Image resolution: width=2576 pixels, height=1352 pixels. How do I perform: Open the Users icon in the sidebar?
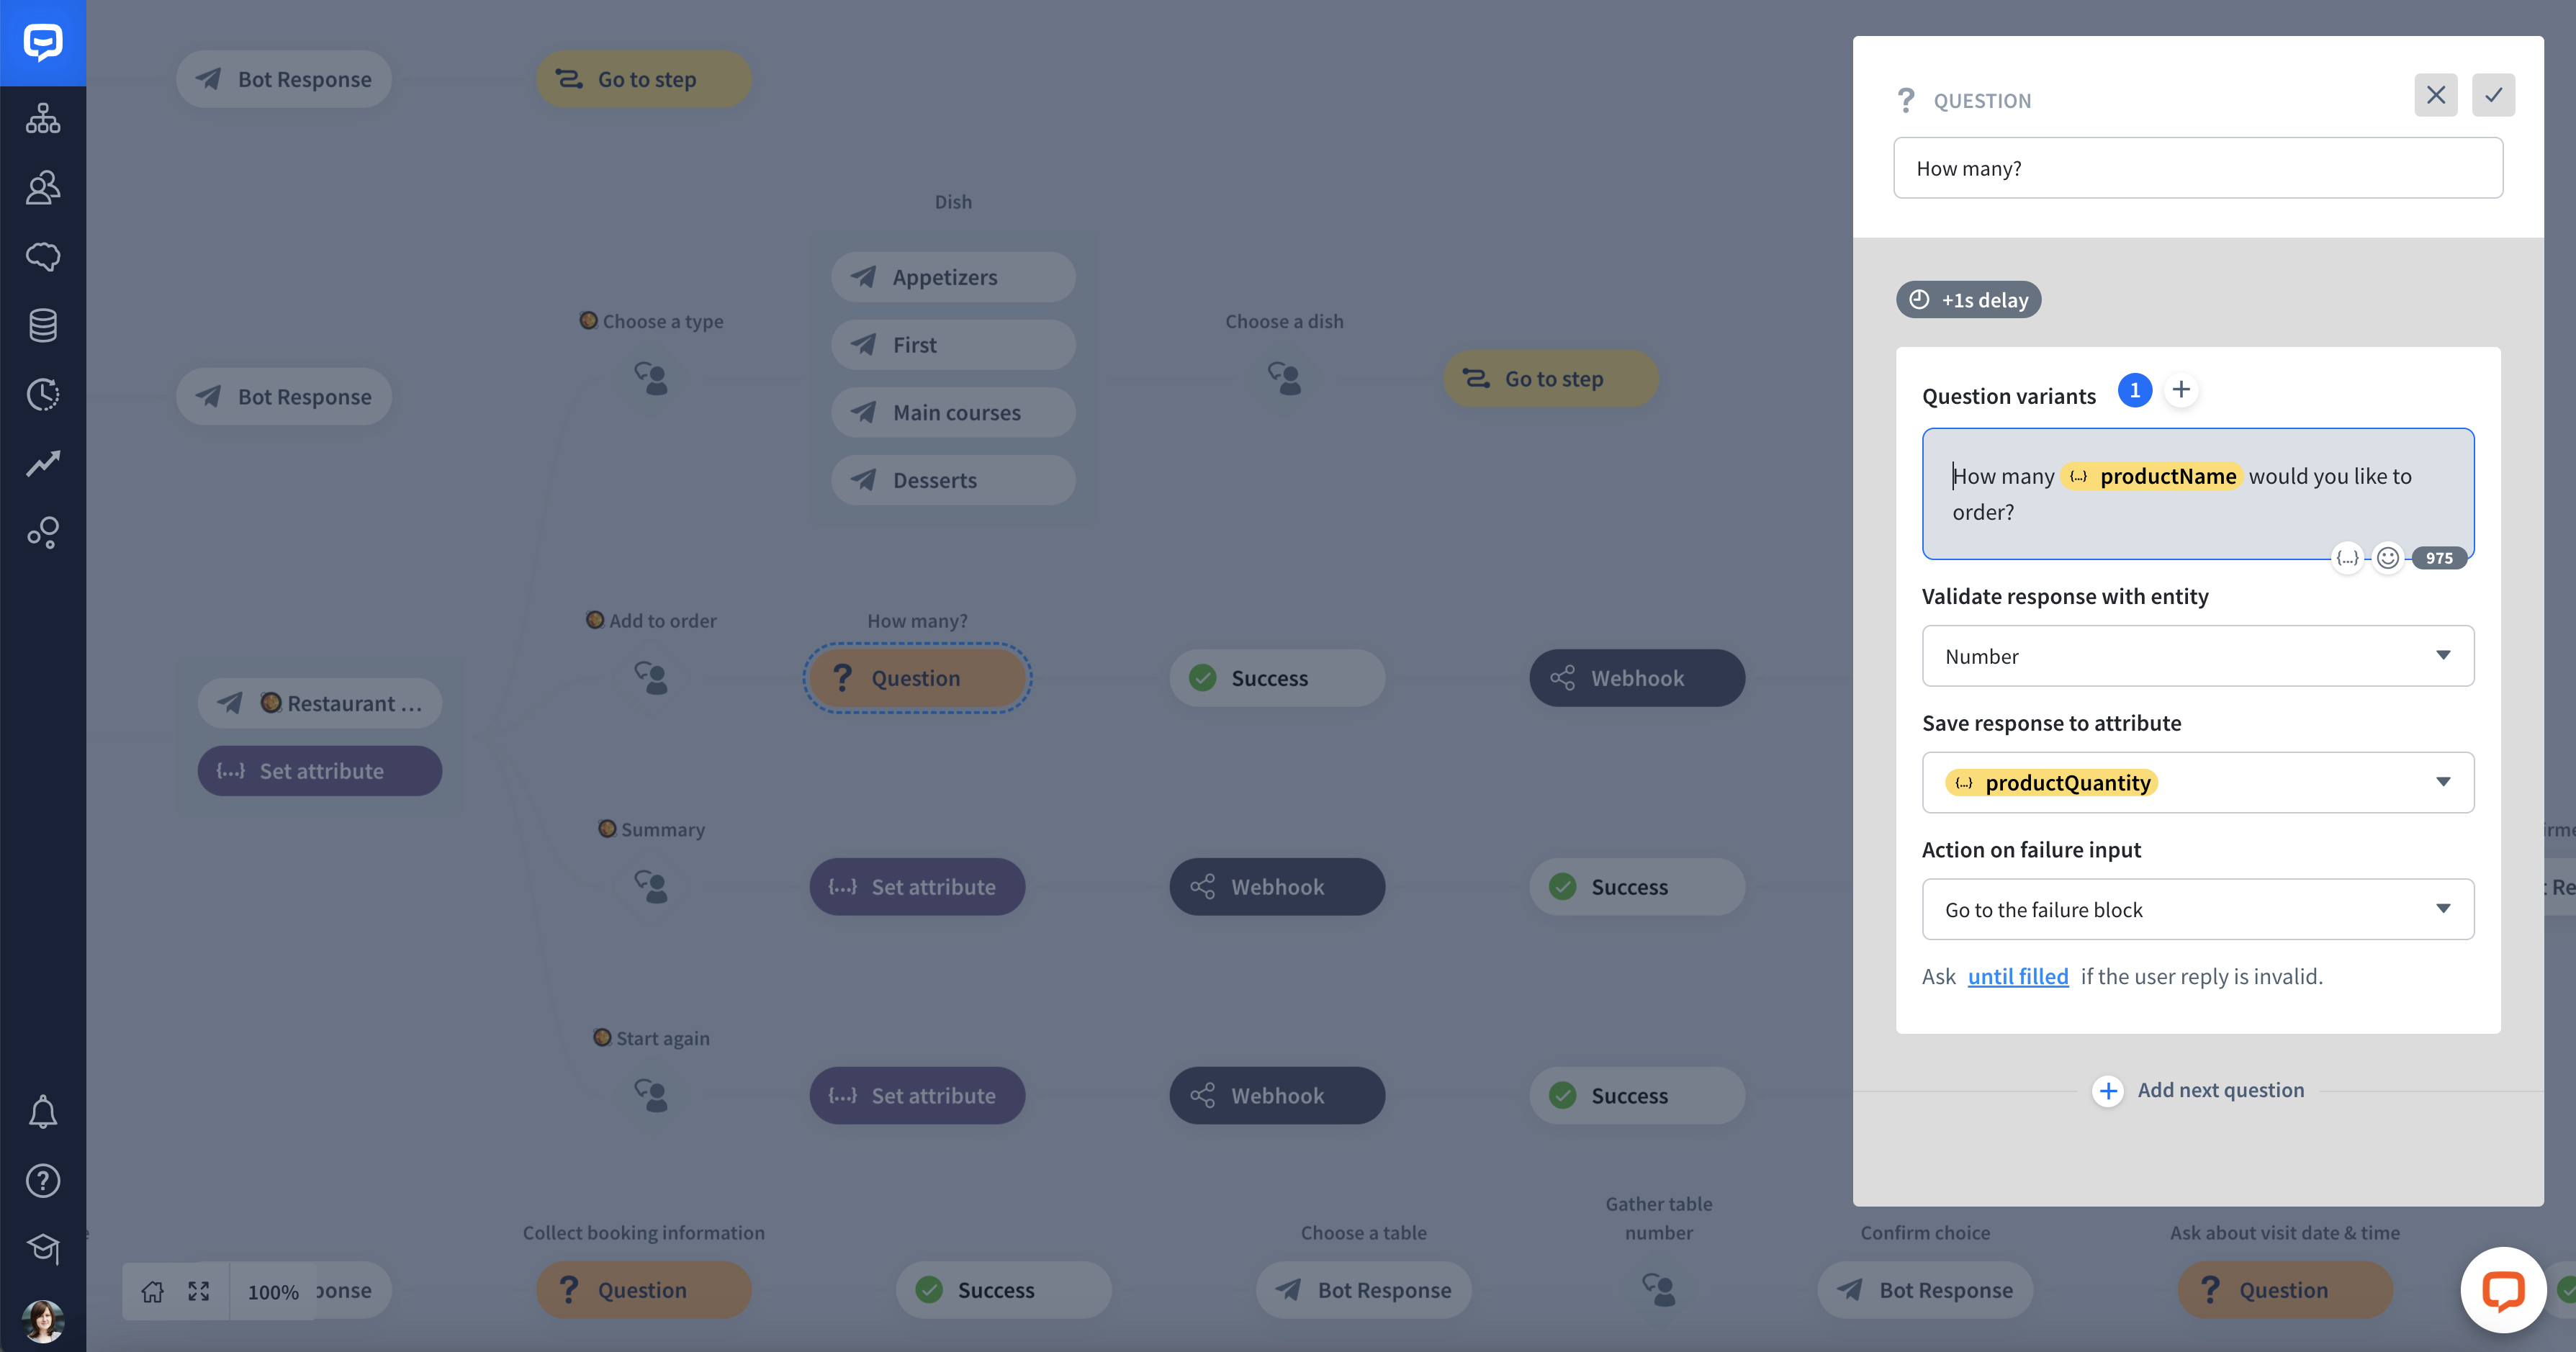43,187
